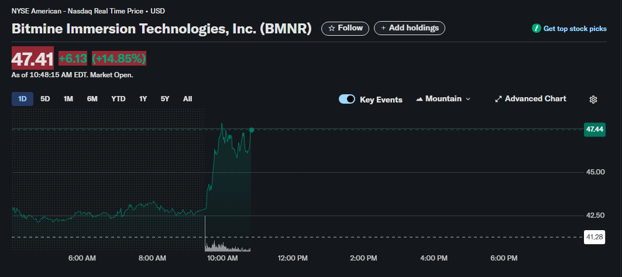Open chart settings gear icon
Image resolution: width=622 pixels, height=277 pixels.
tap(593, 100)
